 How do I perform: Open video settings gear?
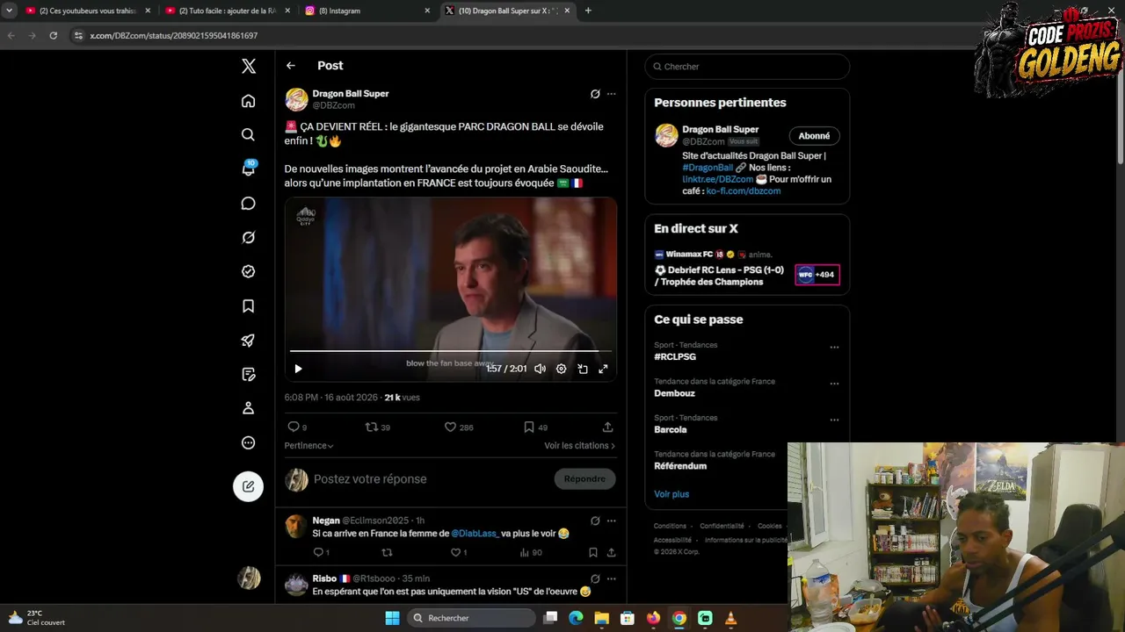pos(562,369)
